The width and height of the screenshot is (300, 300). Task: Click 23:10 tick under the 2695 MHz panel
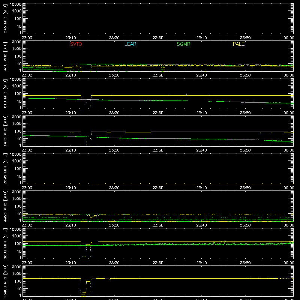(70, 188)
